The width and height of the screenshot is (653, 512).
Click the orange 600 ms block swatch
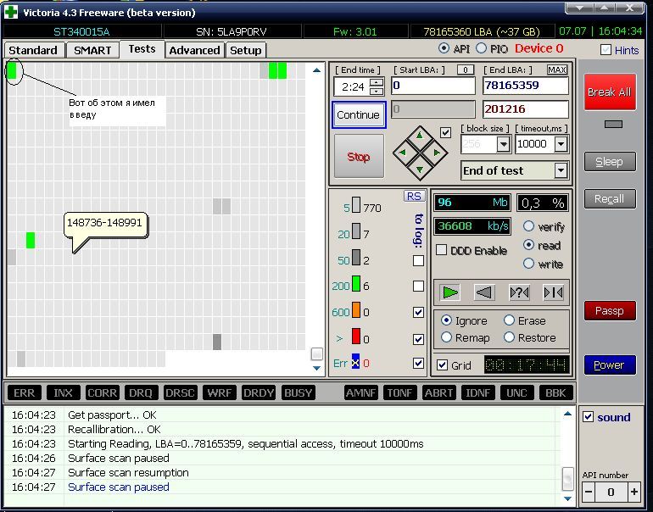pyautogui.click(x=356, y=310)
